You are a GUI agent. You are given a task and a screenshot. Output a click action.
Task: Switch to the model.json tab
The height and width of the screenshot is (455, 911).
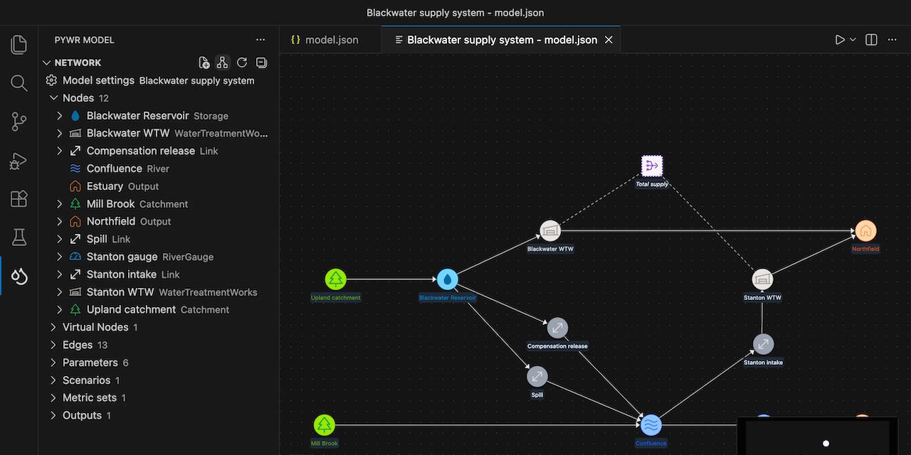(x=330, y=40)
